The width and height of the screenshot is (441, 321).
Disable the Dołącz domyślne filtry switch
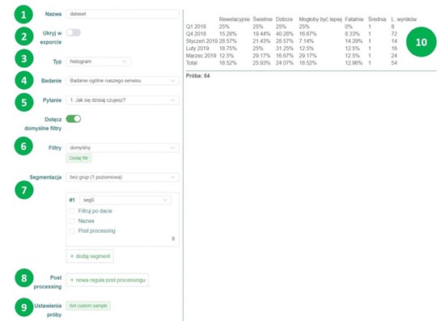(x=74, y=119)
